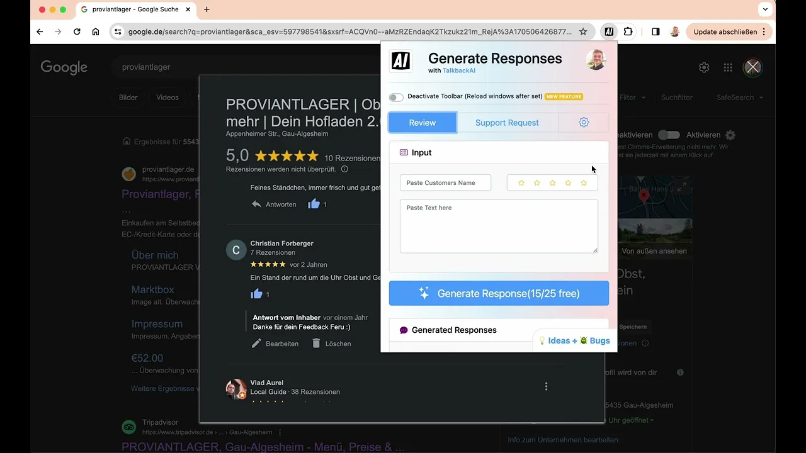Click the TalkbackAI user avatar in popup
The image size is (806, 453).
pyautogui.click(x=596, y=60)
